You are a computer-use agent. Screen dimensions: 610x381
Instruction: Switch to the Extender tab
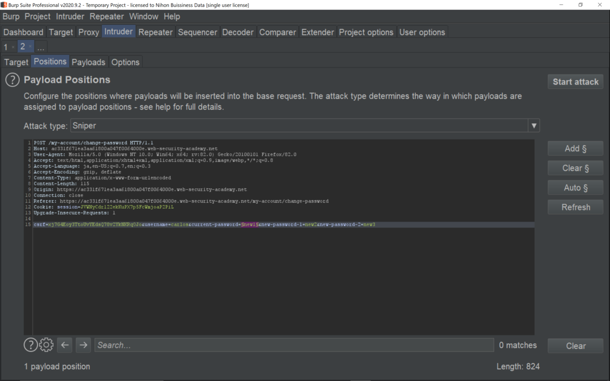click(318, 32)
